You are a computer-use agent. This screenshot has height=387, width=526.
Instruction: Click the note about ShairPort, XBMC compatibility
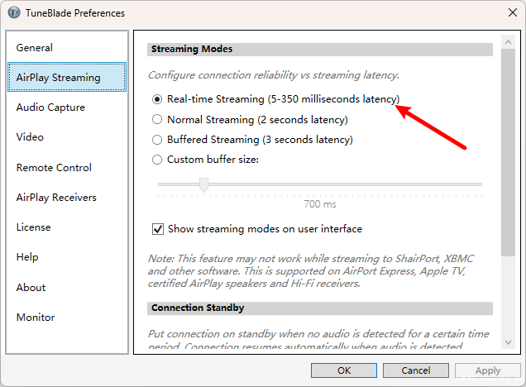[x=311, y=271]
